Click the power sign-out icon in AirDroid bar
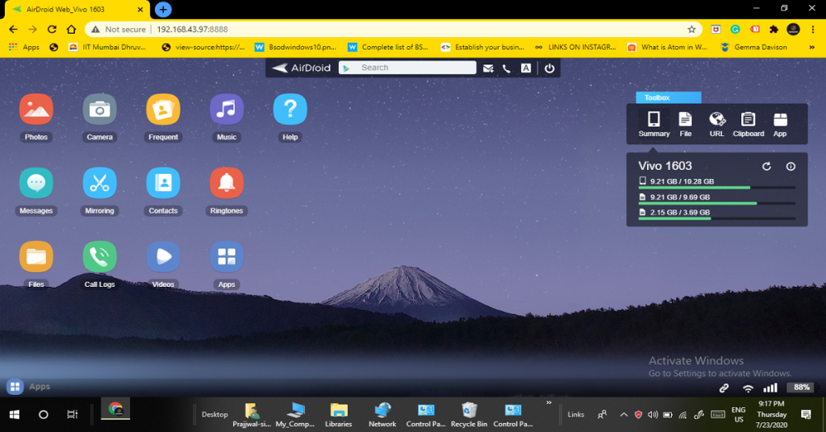This screenshot has width=826, height=432. coord(549,68)
